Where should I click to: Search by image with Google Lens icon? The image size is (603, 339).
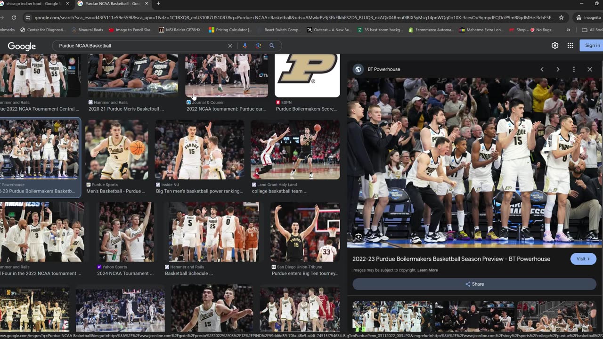pos(258,46)
